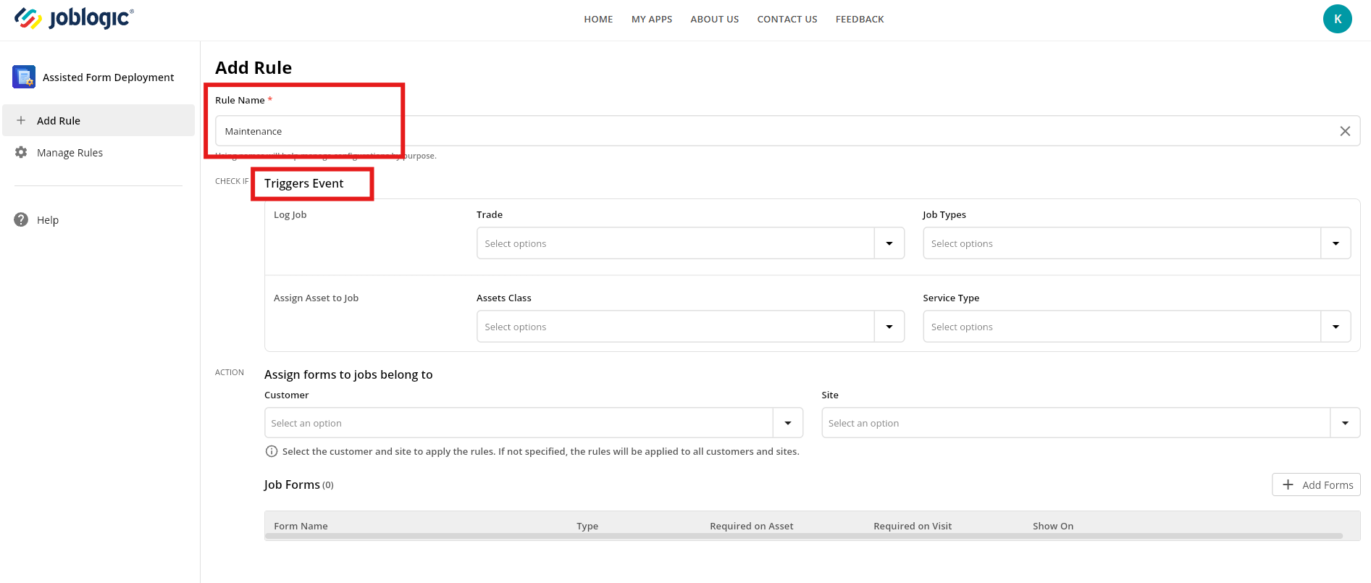Screen dimensions: 1371x583
Task: Clear the Rule Name field with X
Action: (1345, 131)
